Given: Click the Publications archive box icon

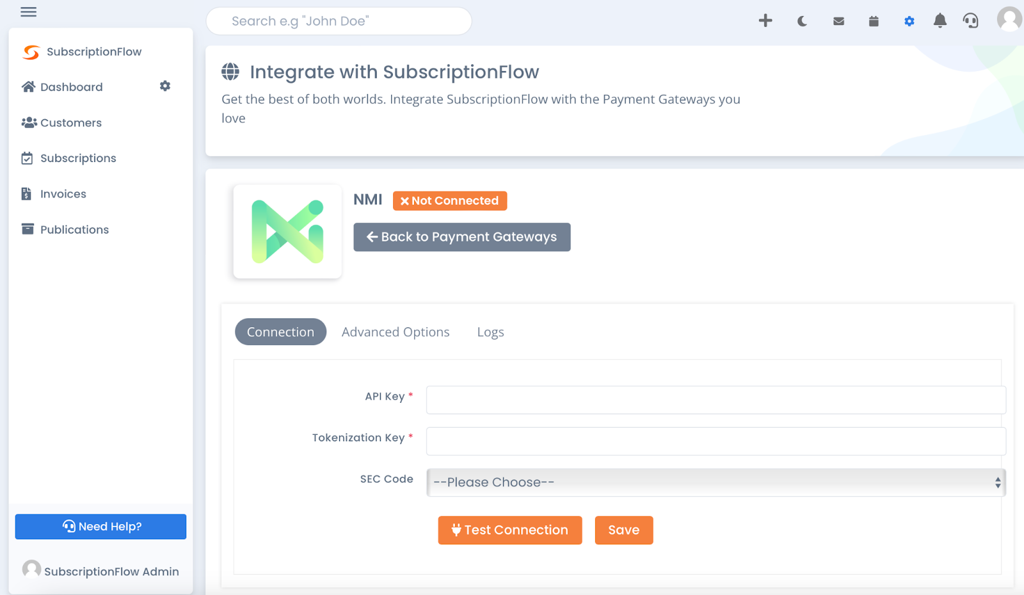Looking at the screenshot, I should point(28,229).
